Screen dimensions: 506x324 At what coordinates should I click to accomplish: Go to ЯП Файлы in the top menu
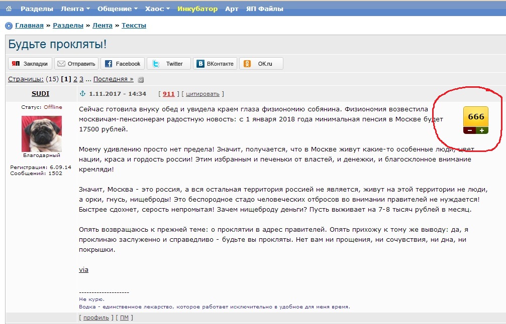[x=264, y=9]
